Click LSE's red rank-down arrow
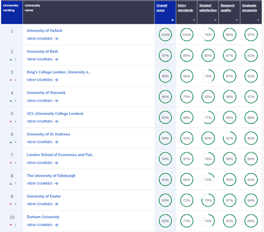The image size is (264, 232). click(11, 163)
